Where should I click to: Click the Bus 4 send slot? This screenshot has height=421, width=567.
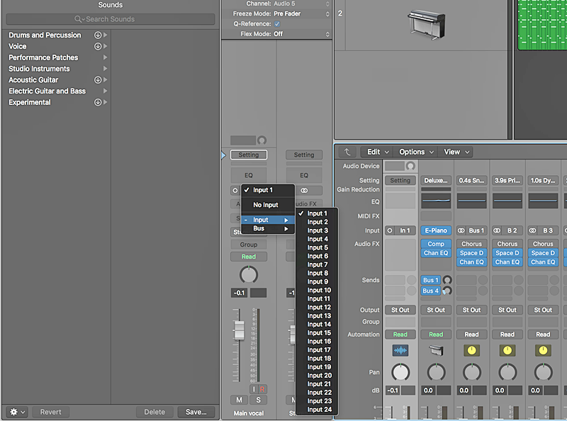(431, 291)
